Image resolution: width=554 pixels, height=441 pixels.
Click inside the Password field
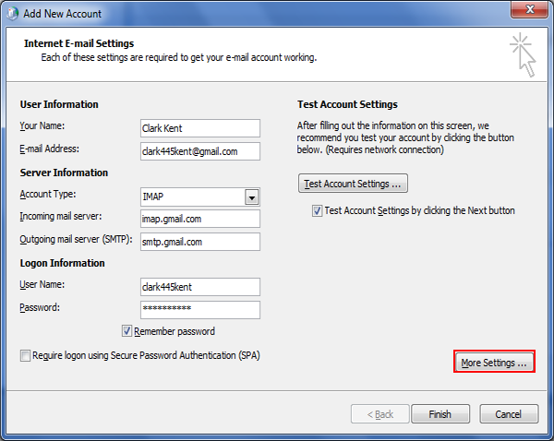pyautogui.click(x=199, y=310)
